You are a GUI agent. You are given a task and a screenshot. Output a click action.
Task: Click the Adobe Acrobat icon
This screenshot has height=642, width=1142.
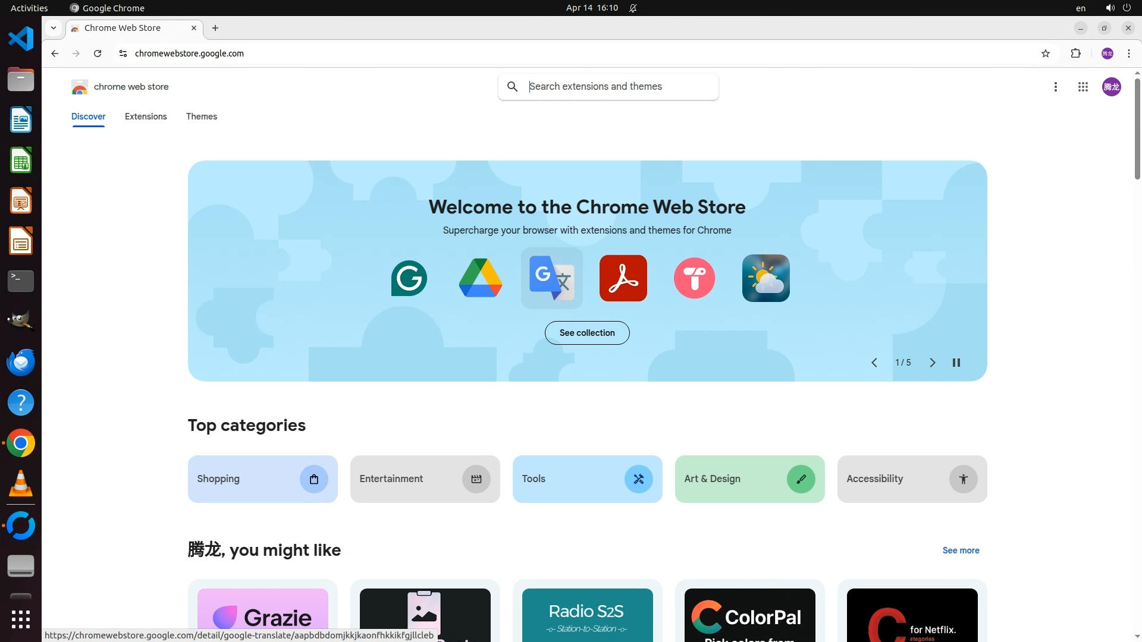[623, 278]
